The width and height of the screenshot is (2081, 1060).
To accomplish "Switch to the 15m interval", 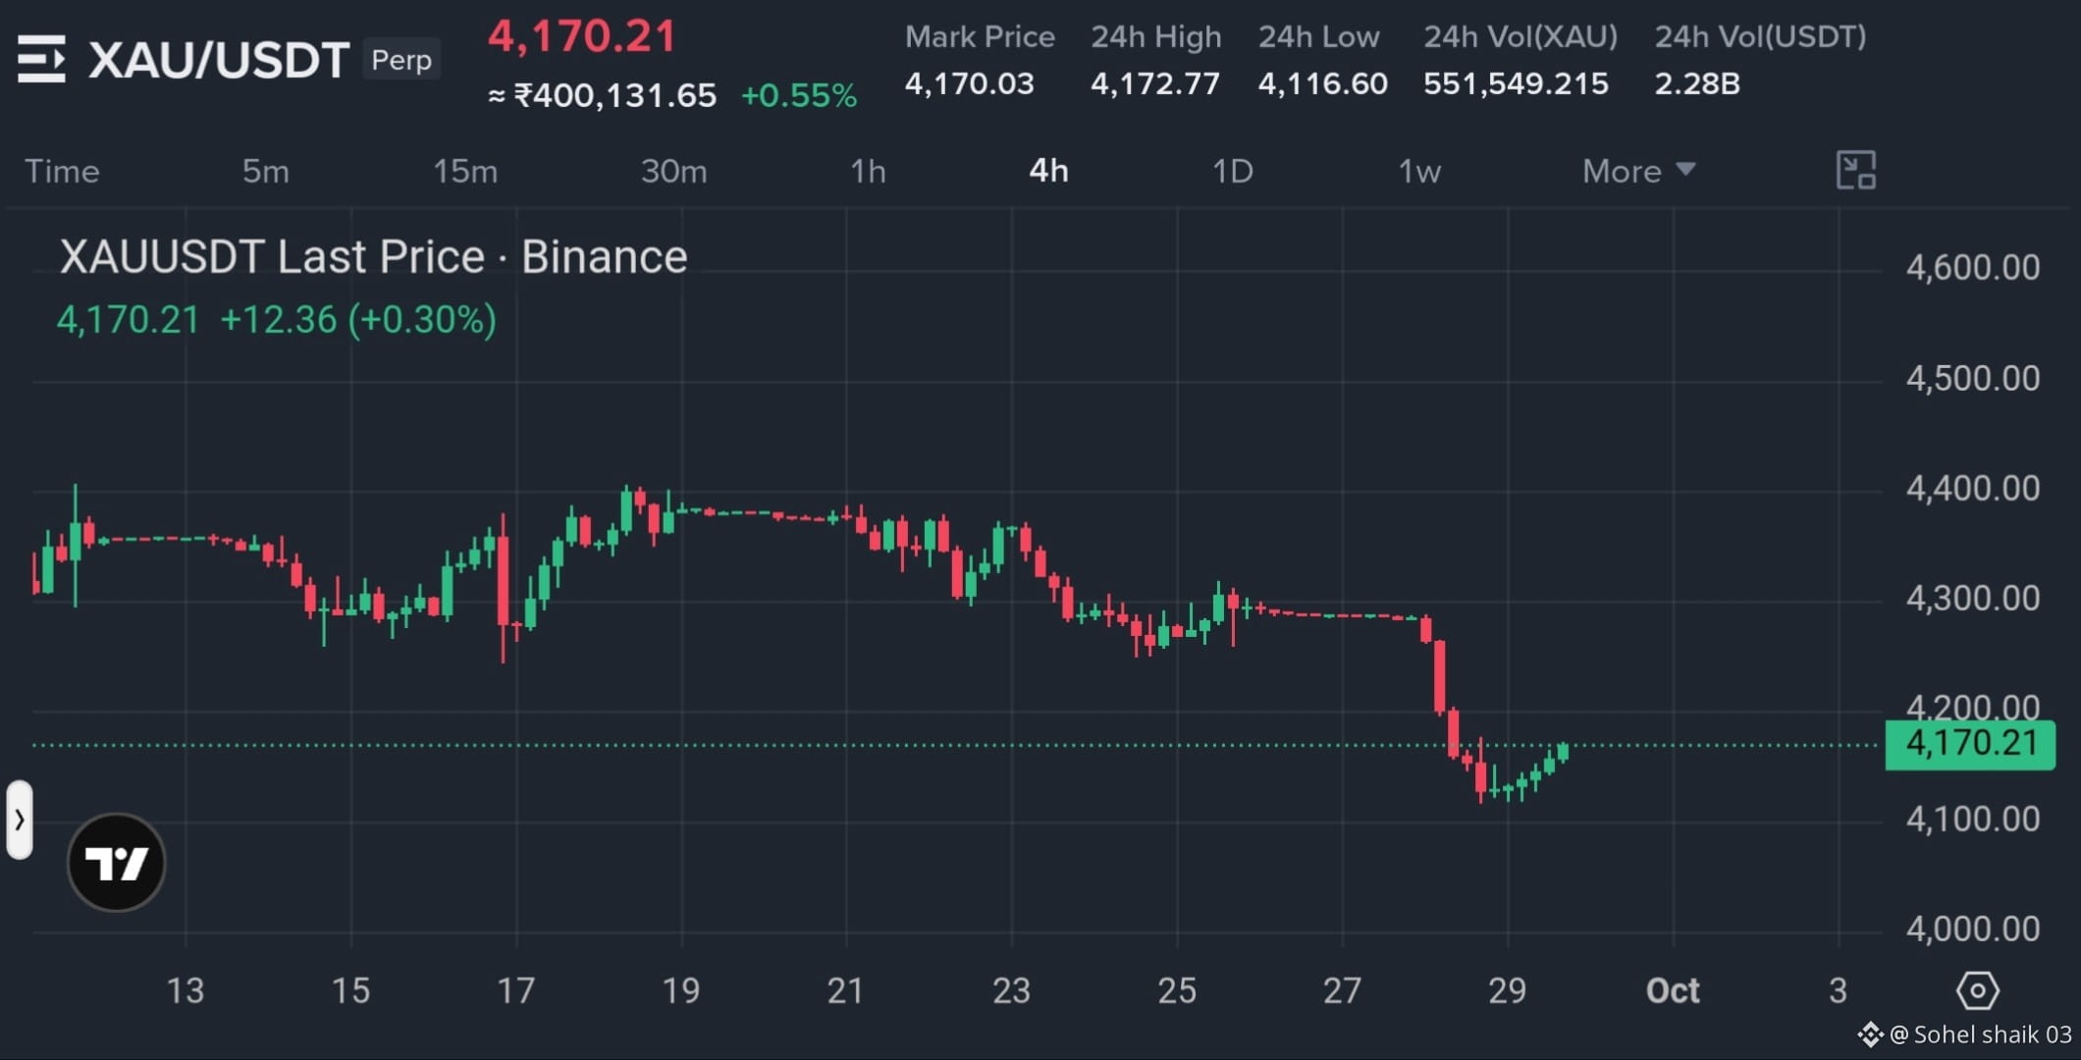I will (x=465, y=171).
